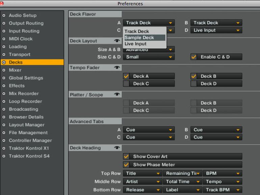Uncheck Show Phase Meter option
Viewport: 260px width, 195px height.
(126, 165)
